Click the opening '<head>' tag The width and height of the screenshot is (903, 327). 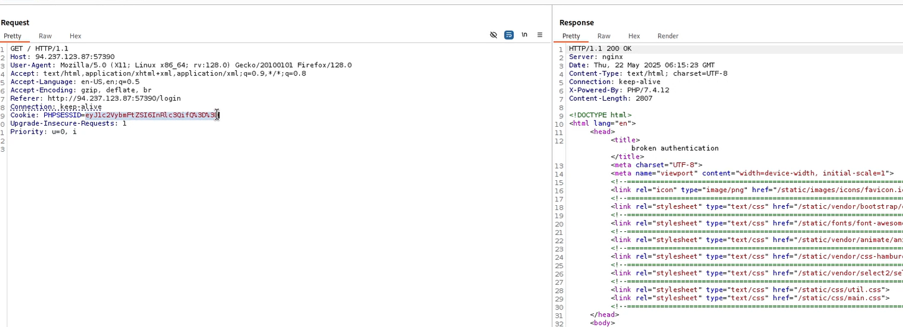(x=602, y=131)
